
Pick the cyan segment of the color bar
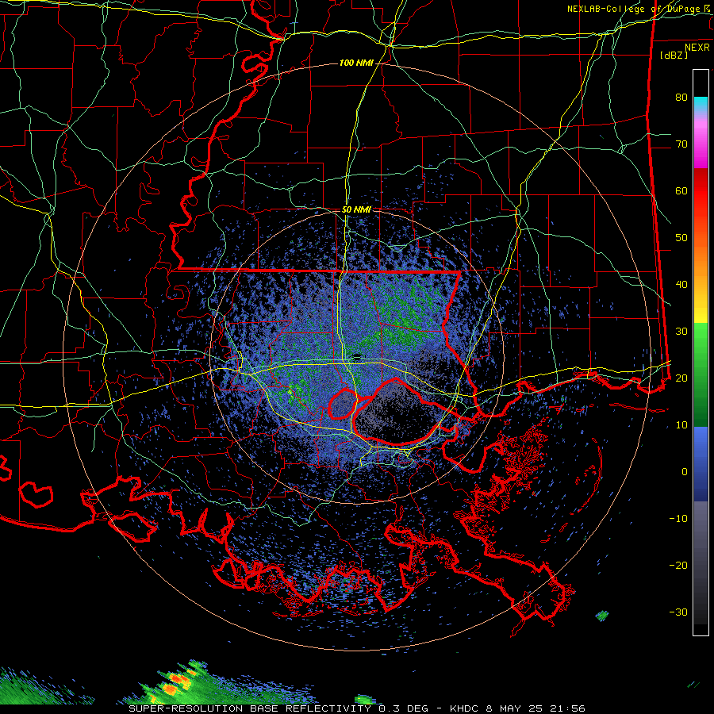coord(701,105)
